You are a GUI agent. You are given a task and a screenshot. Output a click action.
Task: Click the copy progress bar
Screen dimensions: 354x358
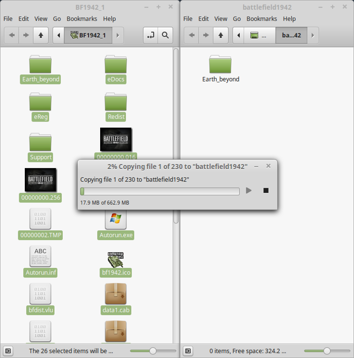160,191
